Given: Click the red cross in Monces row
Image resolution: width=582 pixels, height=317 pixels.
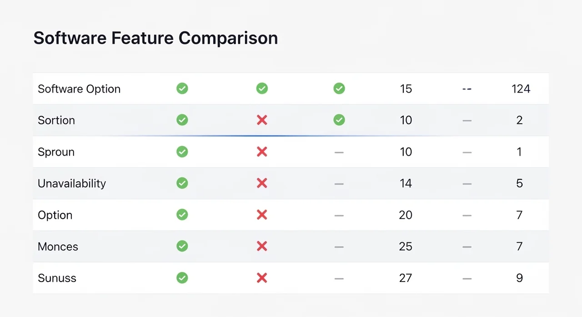Looking at the screenshot, I should (x=262, y=246).
